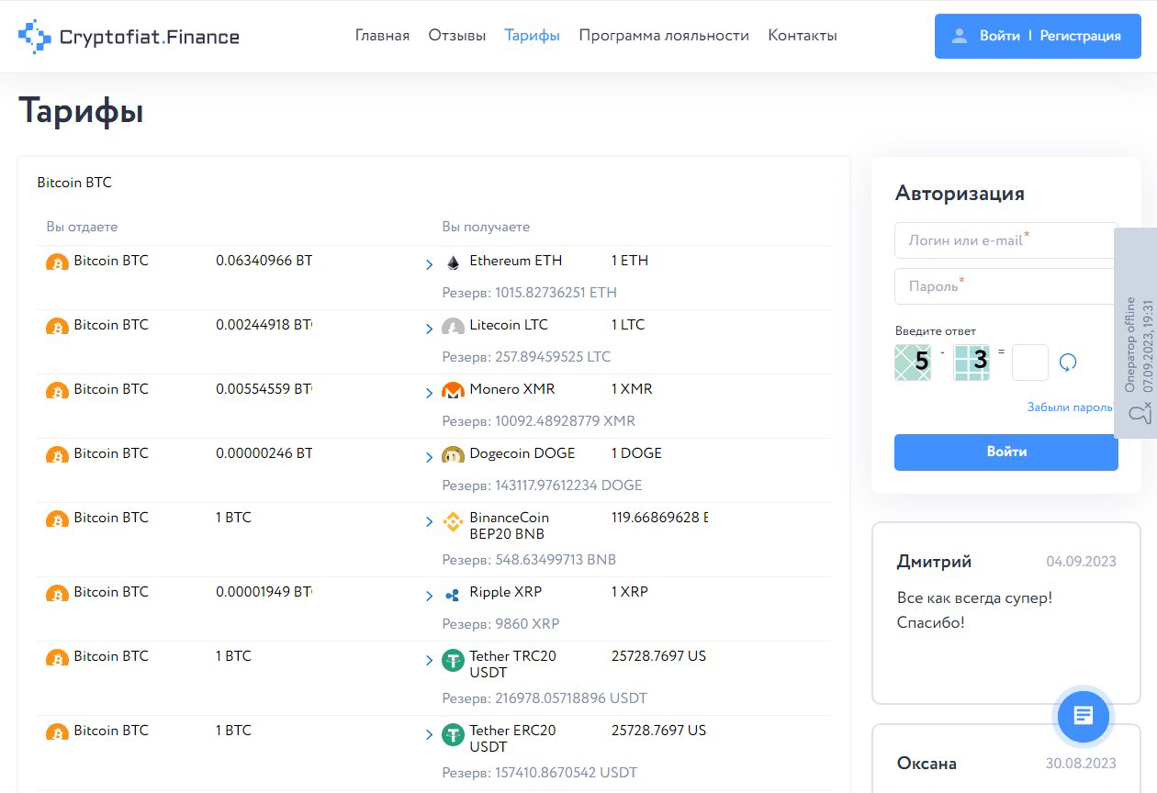
Task: Click the Bitcoin icon in the Litecoin row
Action: coord(57,326)
